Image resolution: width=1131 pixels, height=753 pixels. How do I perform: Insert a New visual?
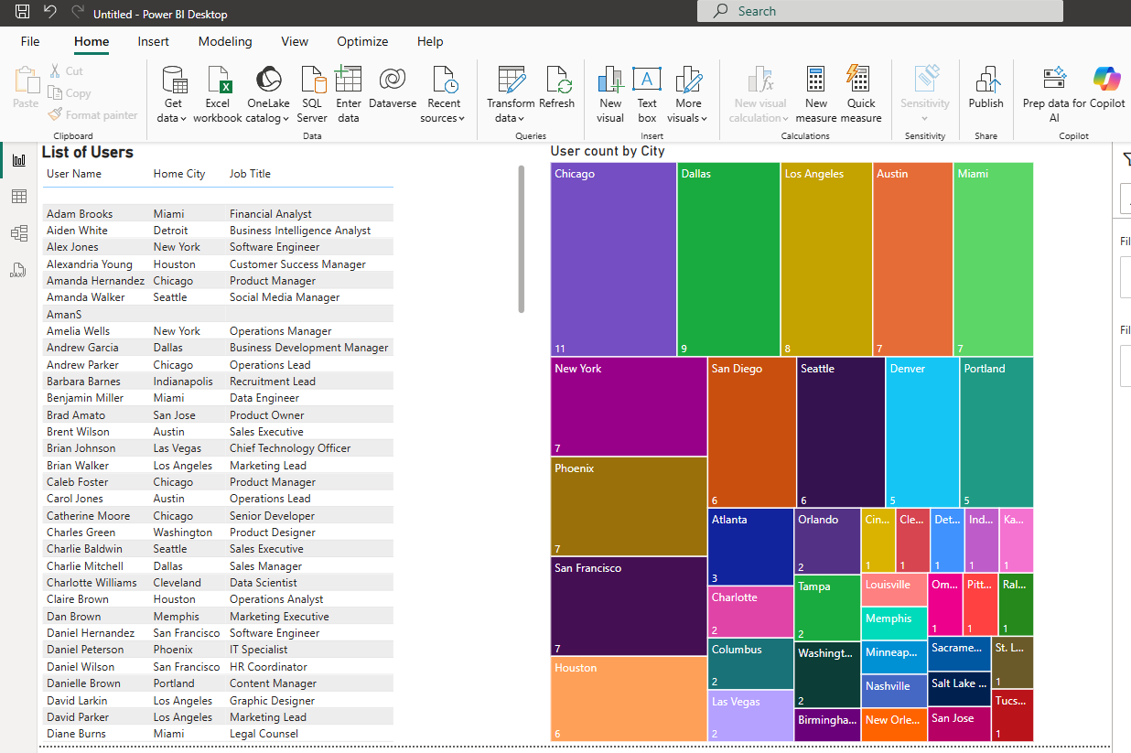click(x=609, y=91)
